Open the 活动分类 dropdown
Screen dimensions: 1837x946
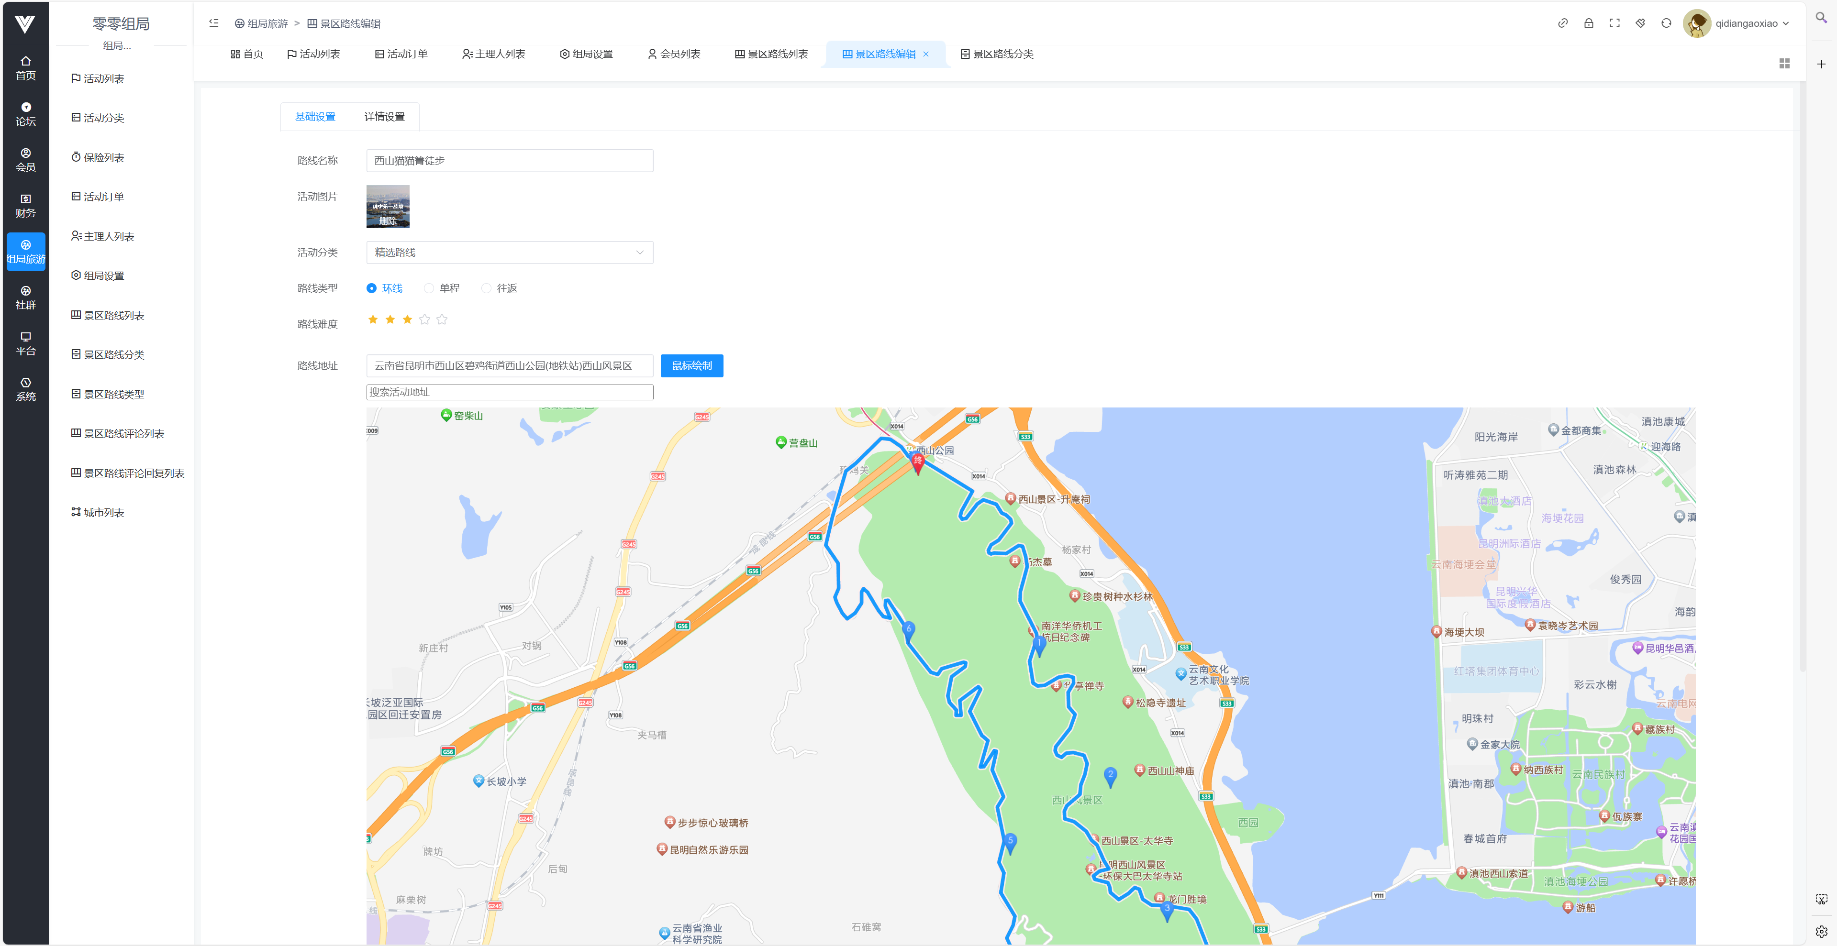pos(509,253)
